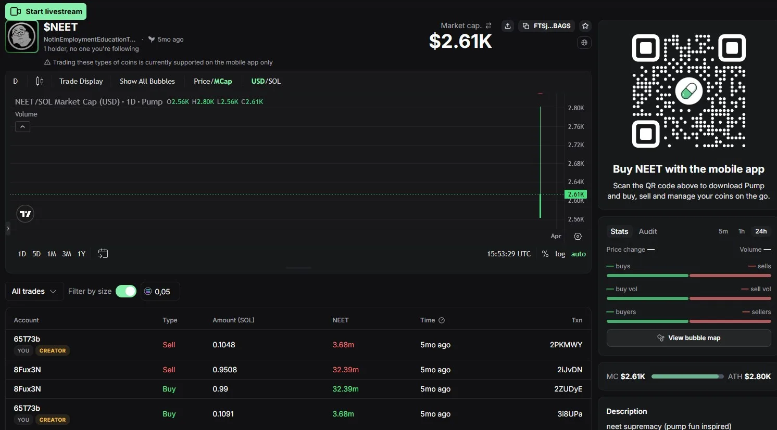Click the Time column header
777x430 pixels.
click(428, 320)
